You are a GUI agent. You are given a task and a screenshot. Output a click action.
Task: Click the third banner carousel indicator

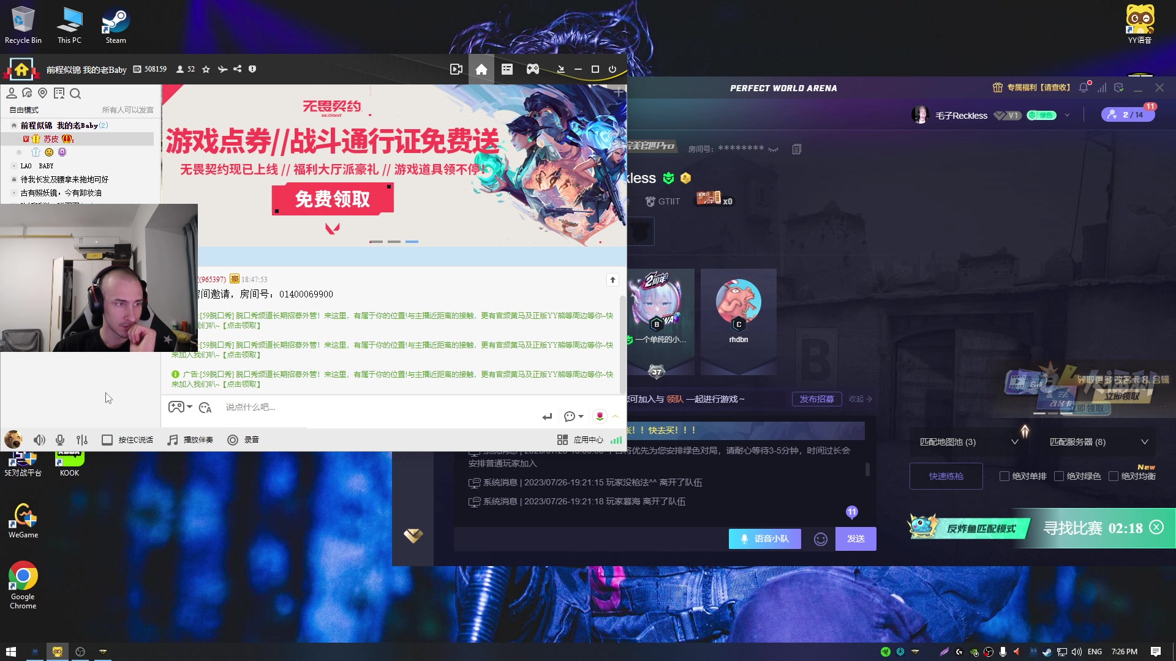412,242
